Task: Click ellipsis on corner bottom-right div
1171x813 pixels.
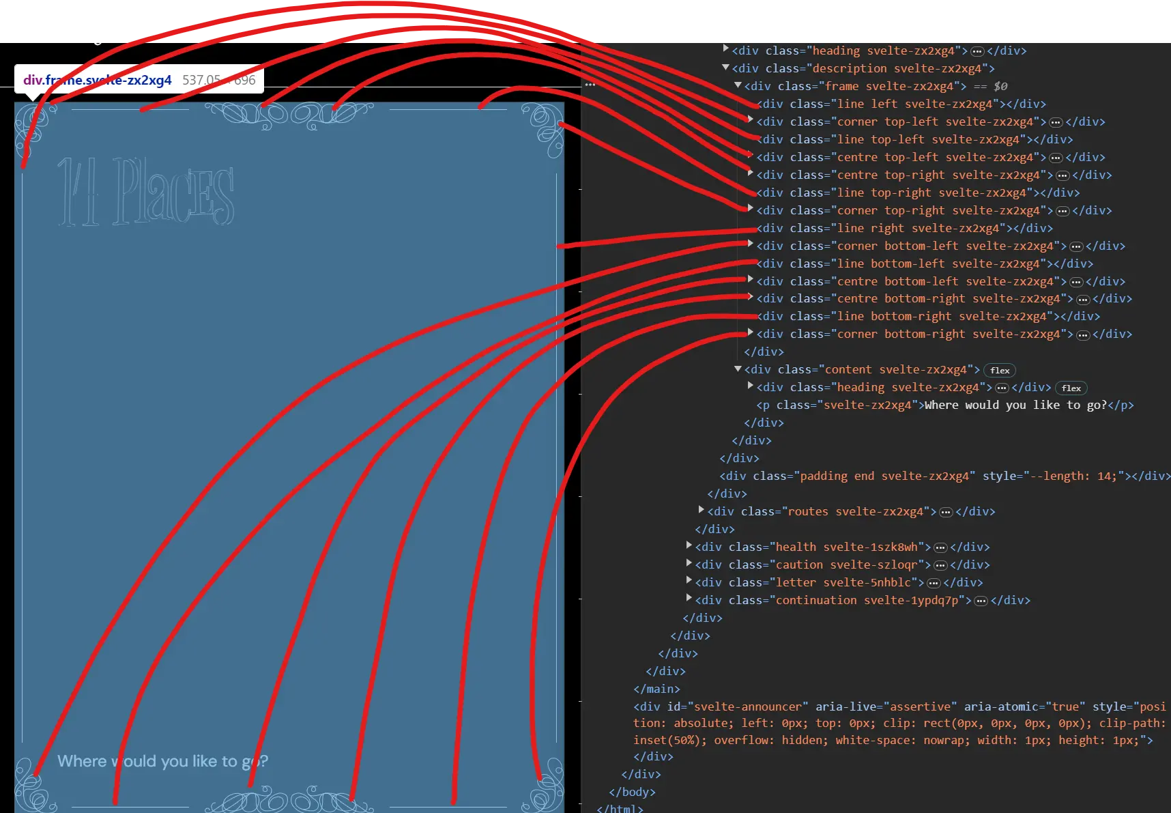Action: (1083, 334)
